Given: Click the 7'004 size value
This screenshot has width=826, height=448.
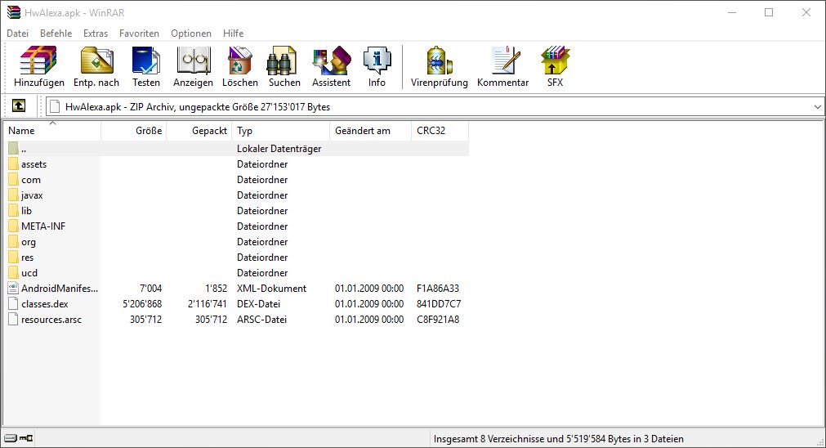Looking at the screenshot, I should [150, 289].
